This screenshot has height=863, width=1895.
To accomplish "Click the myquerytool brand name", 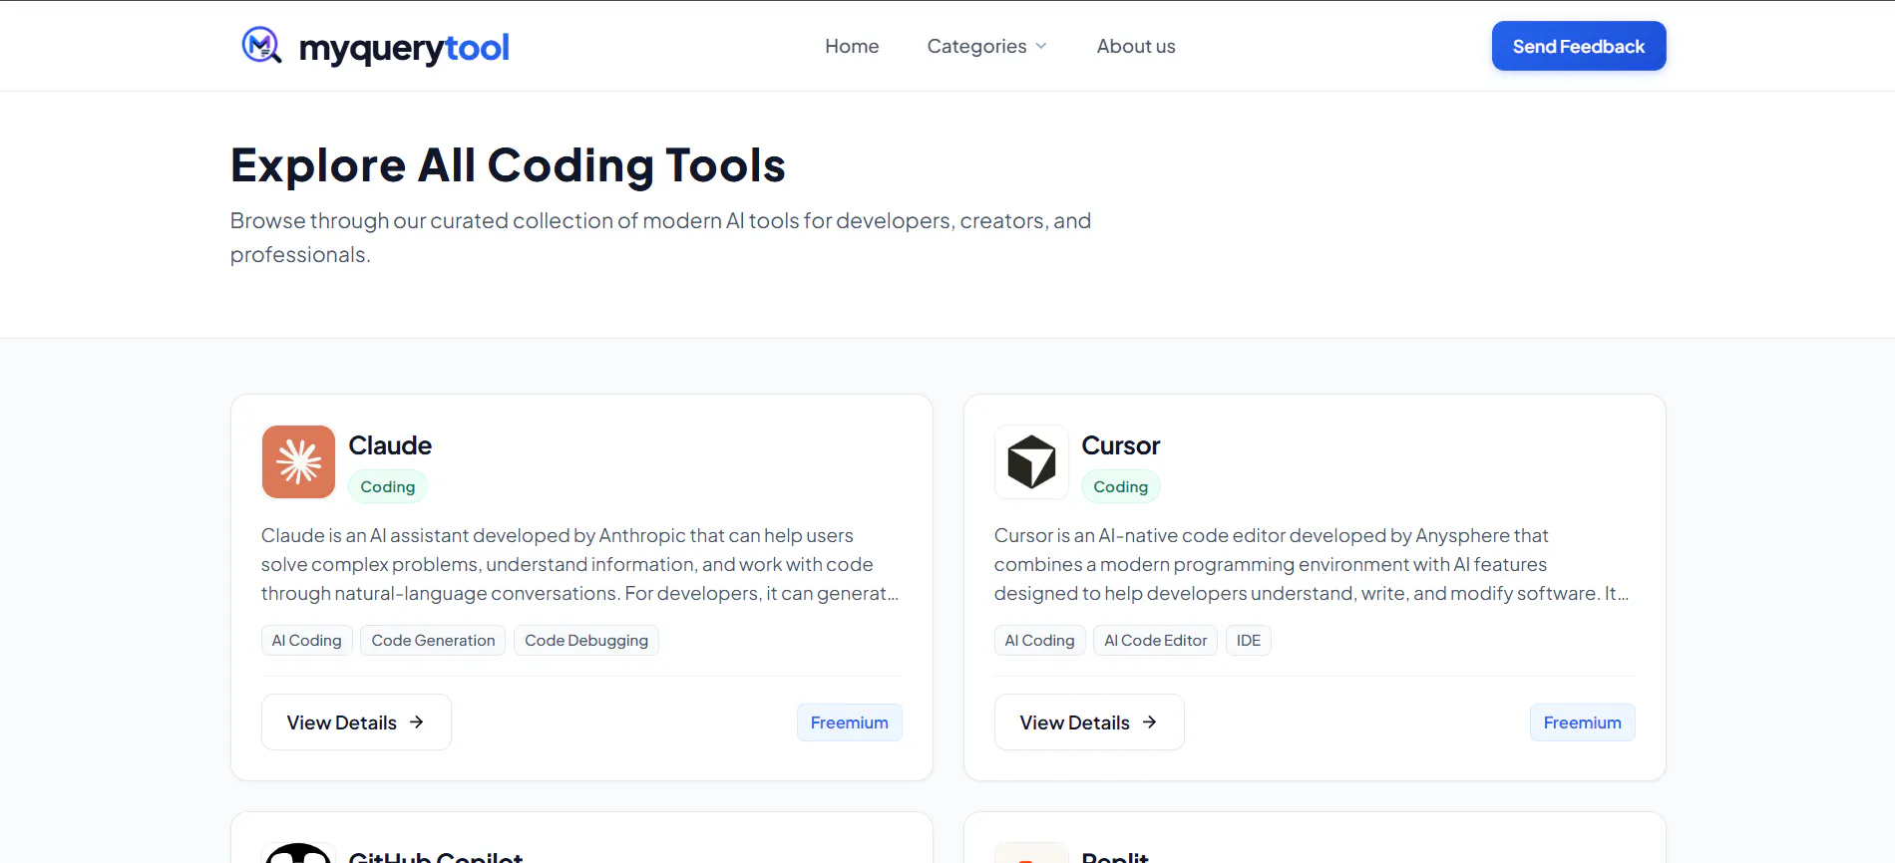I will tap(404, 47).
